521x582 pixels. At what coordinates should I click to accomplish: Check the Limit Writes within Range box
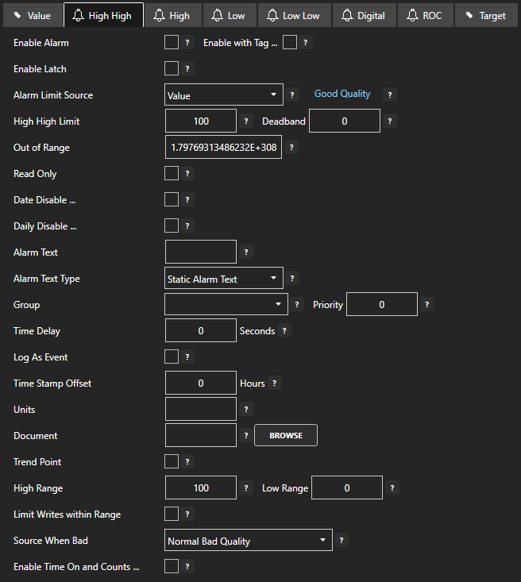point(172,515)
